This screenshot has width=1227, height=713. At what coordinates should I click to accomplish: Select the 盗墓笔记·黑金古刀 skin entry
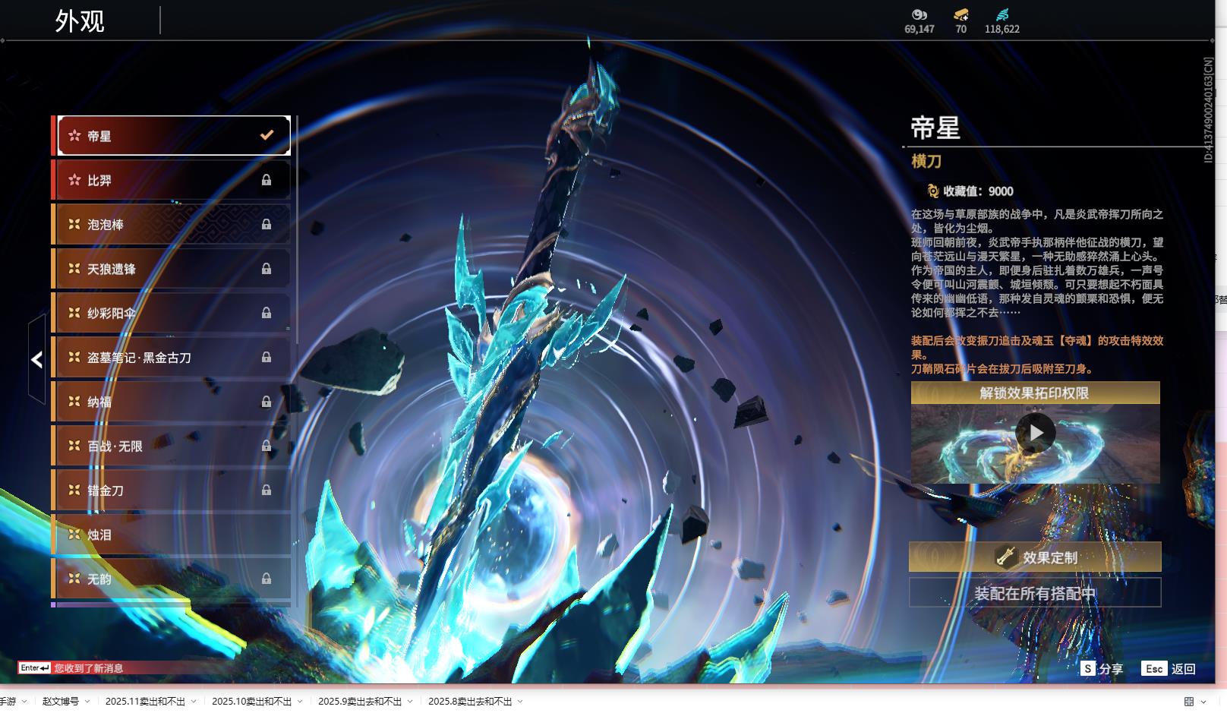[x=172, y=357]
